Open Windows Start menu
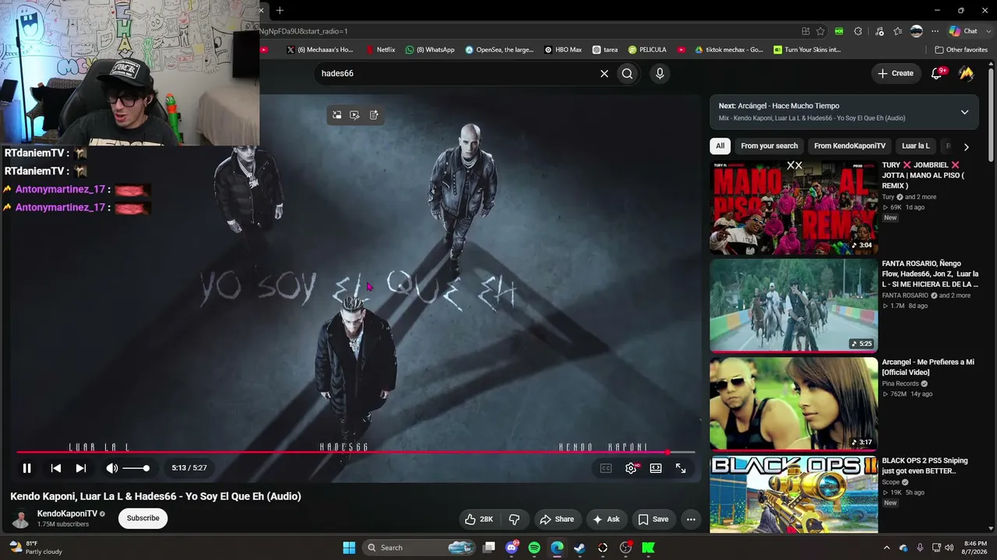The width and height of the screenshot is (997, 560). [x=349, y=548]
